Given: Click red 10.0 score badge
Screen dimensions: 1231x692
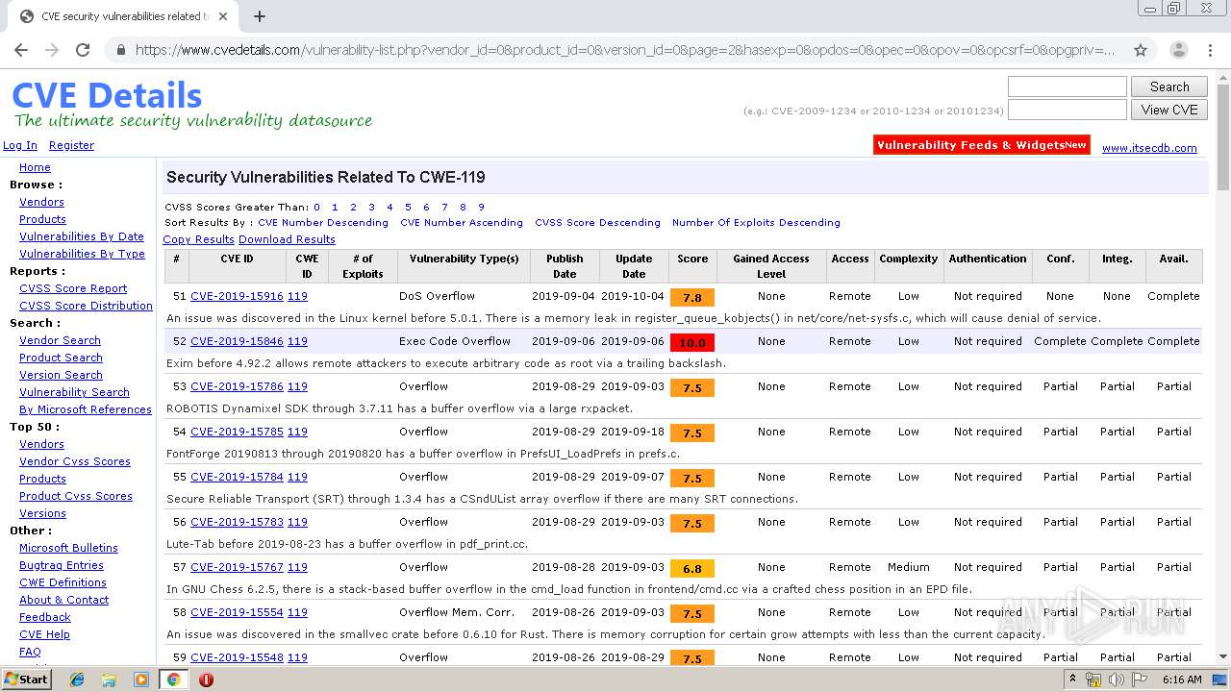Looking at the screenshot, I should (x=692, y=342).
